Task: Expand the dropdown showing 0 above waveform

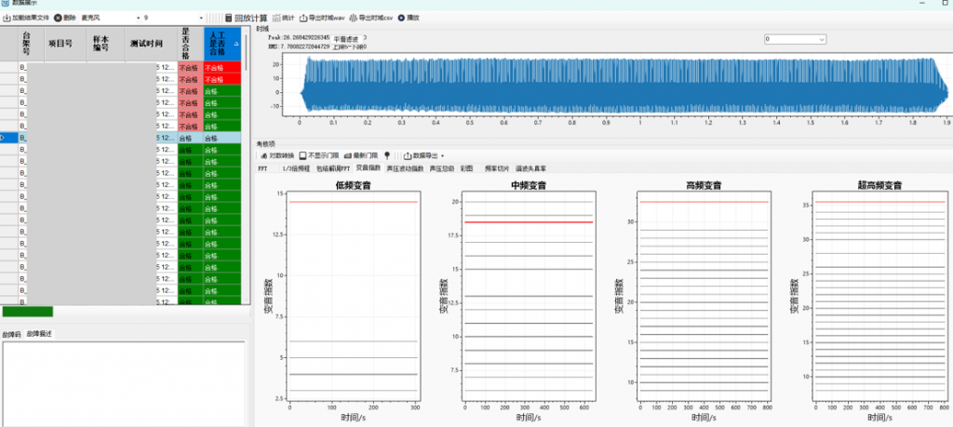Action: [x=822, y=39]
